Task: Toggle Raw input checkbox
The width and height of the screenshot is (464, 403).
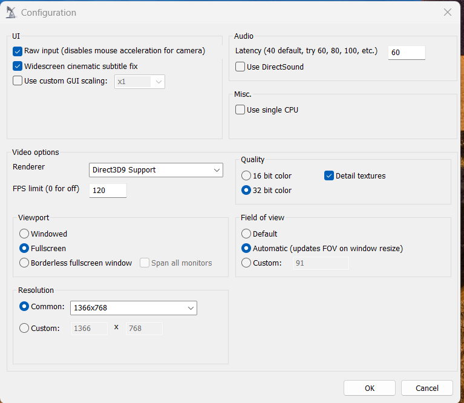Action: click(18, 51)
